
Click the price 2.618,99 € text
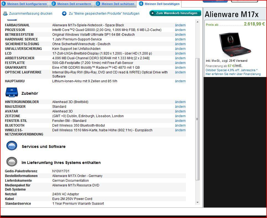254,24
